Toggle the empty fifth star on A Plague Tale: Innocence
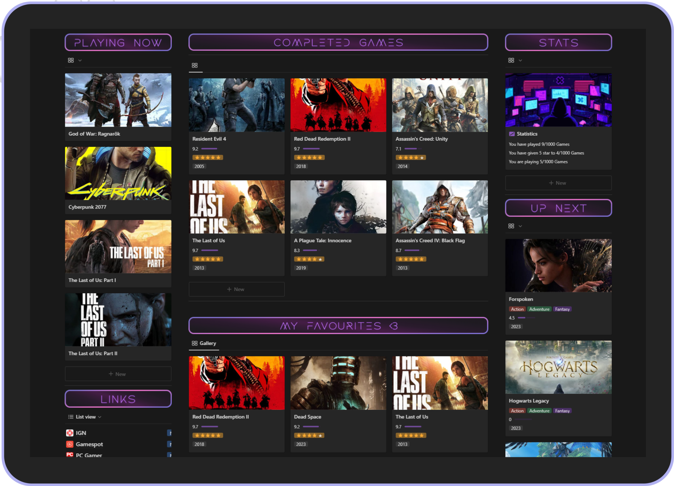This screenshot has width=674, height=486. [321, 259]
